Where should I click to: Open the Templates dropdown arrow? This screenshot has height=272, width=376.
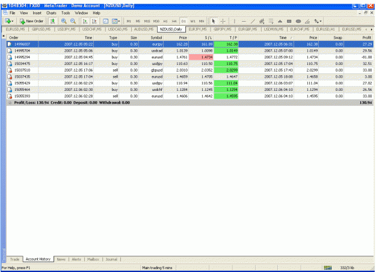coord(119,21)
